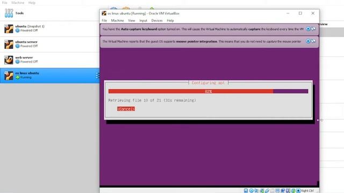Select the web server machine entry

[x=50, y=60]
